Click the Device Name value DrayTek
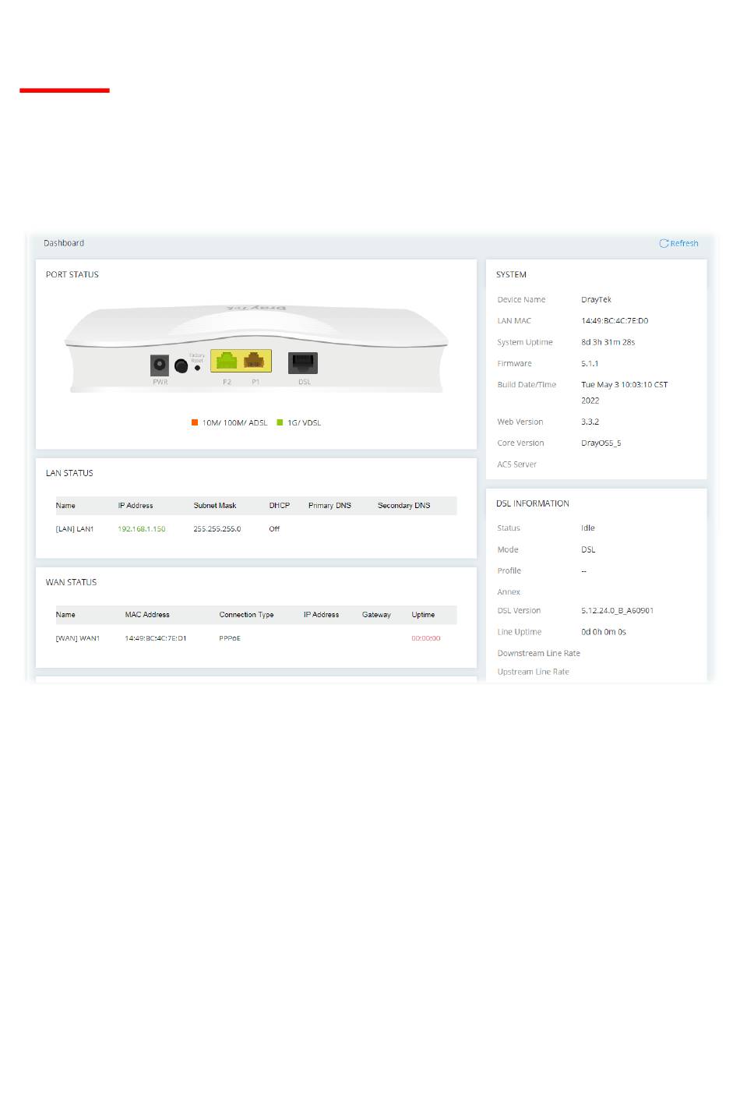 point(596,299)
